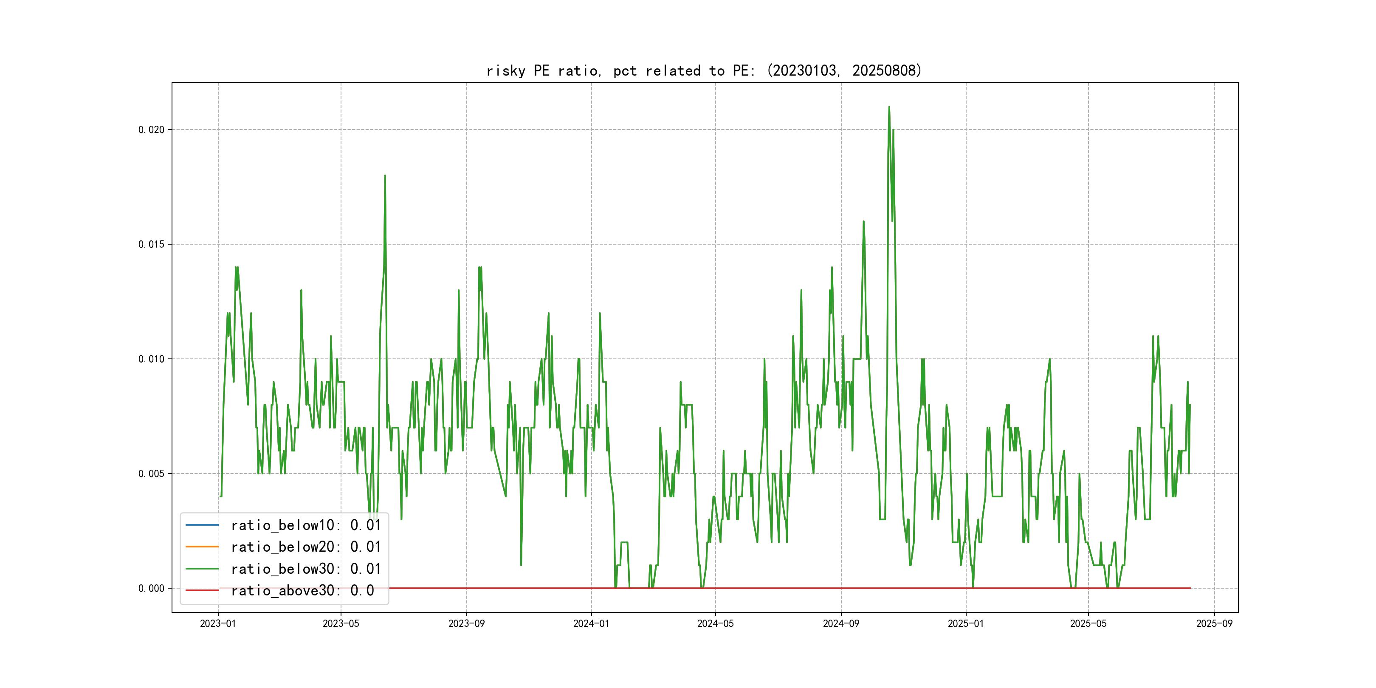Click the 2025-09 x-axis tick label
The image size is (1376, 688).
coord(1214,624)
